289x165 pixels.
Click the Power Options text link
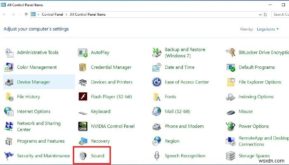pyautogui.click(x=253, y=126)
